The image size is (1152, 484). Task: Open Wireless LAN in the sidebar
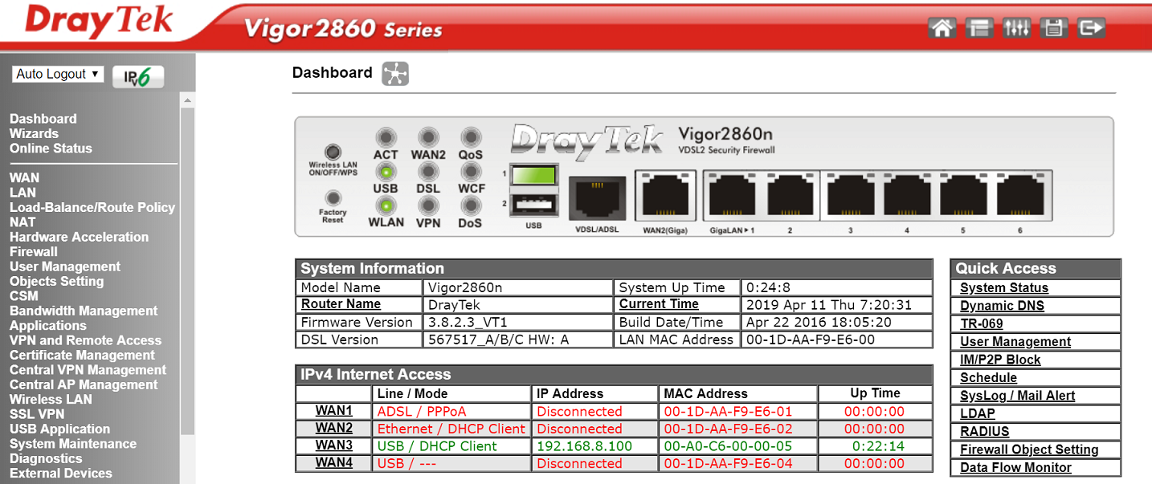[51, 400]
